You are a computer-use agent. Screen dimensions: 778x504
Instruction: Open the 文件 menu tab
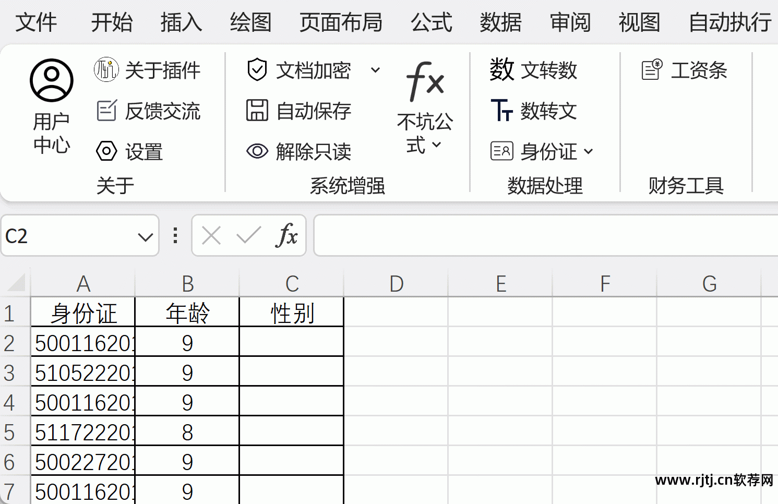click(x=36, y=22)
